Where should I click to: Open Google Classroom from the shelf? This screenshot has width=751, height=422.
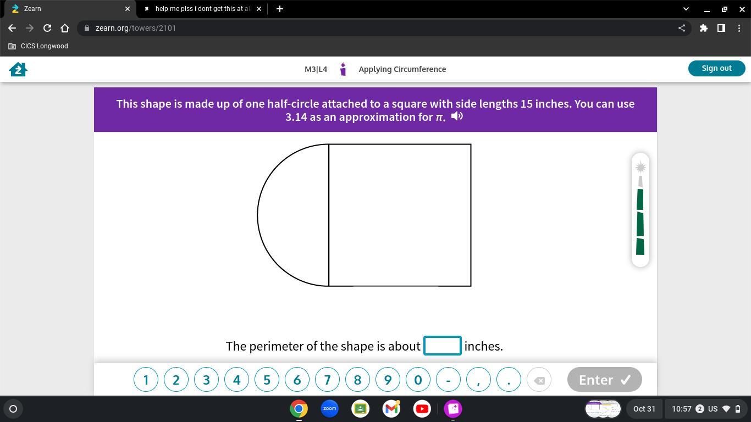pos(361,409)
